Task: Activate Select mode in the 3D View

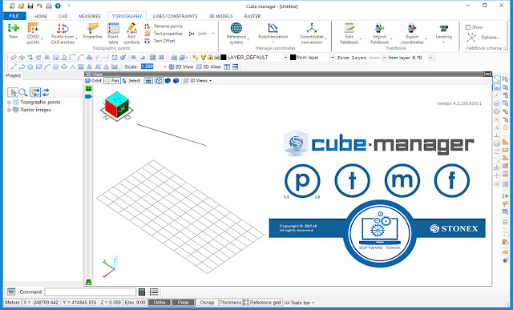Action: (x=131, y=80)
